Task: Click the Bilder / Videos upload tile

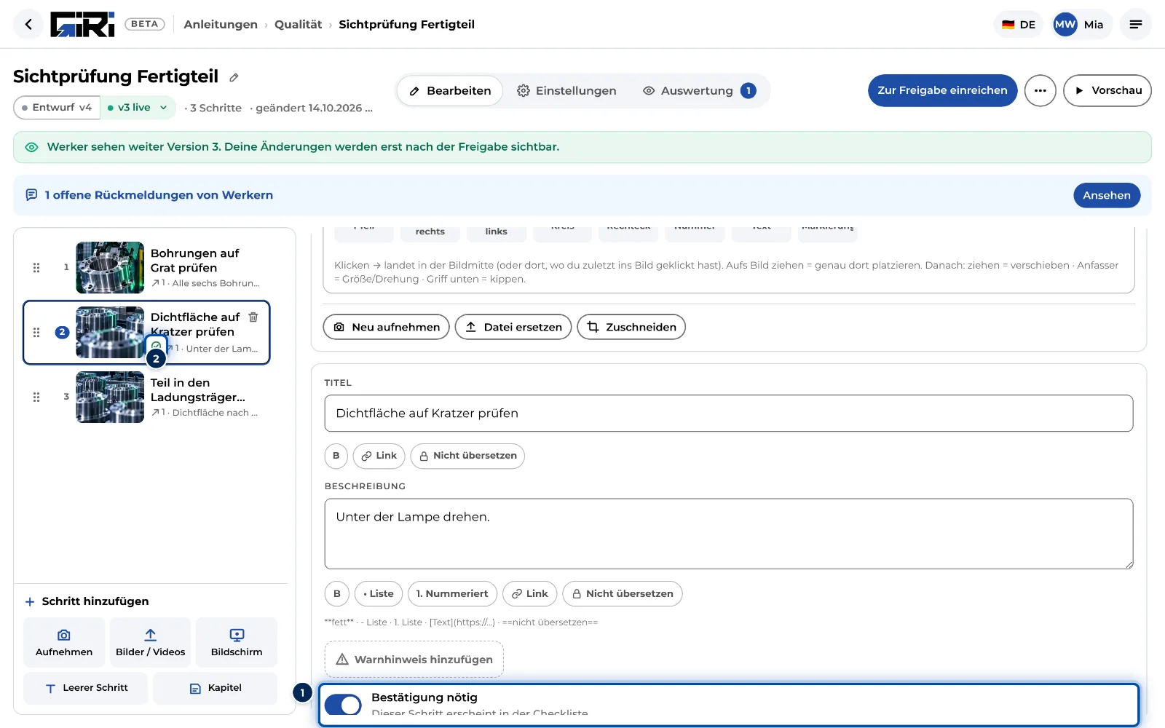Action: tap(150, 642)
